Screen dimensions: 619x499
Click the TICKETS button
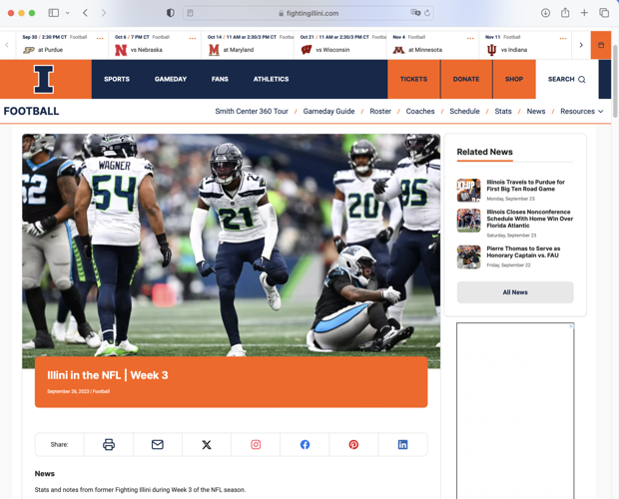click(413, 79)
